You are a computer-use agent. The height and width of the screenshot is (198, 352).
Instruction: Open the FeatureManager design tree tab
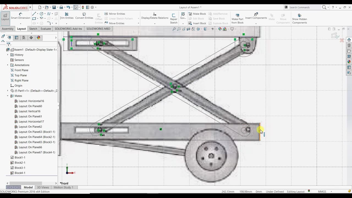[x=9, y=38]
